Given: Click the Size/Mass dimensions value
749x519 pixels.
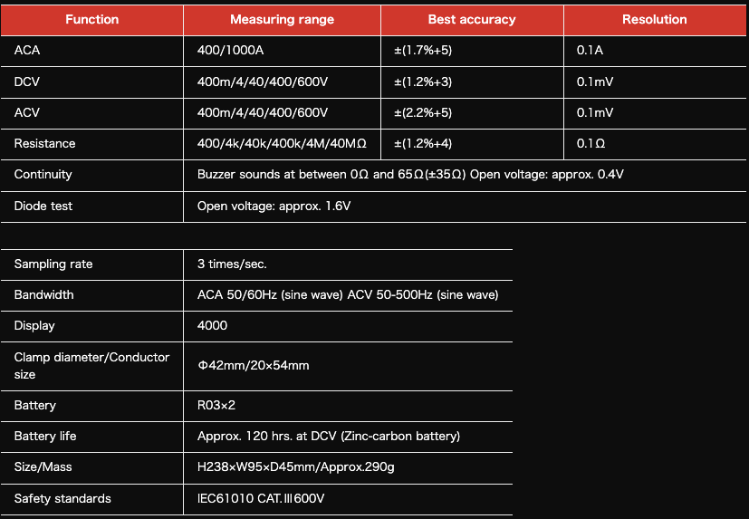Looking at the screenshot, I should click(x=296, y=467).
